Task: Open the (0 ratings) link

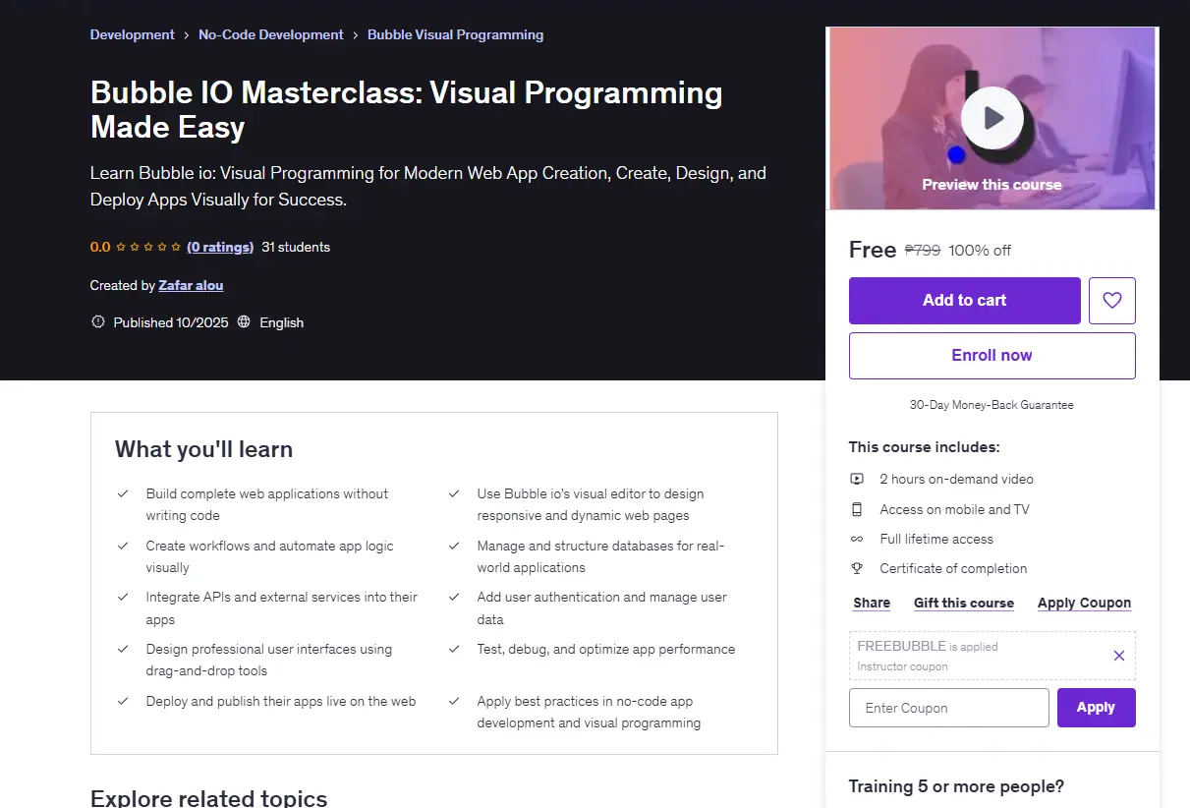Action: tap(220, 248)
